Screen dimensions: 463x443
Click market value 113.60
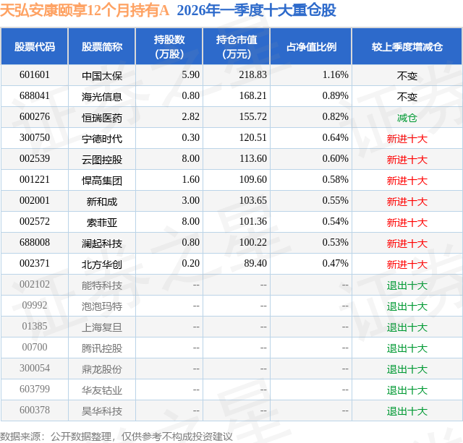[x=252, y=159]
